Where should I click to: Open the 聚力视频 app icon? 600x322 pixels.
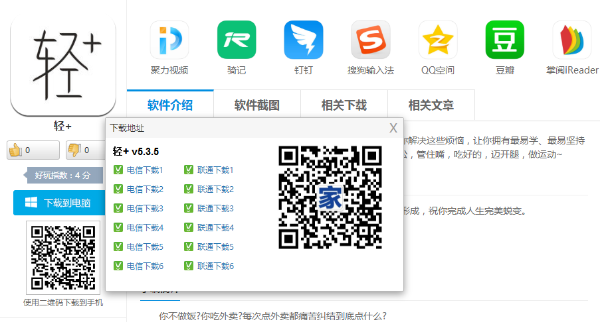[169, 40]
